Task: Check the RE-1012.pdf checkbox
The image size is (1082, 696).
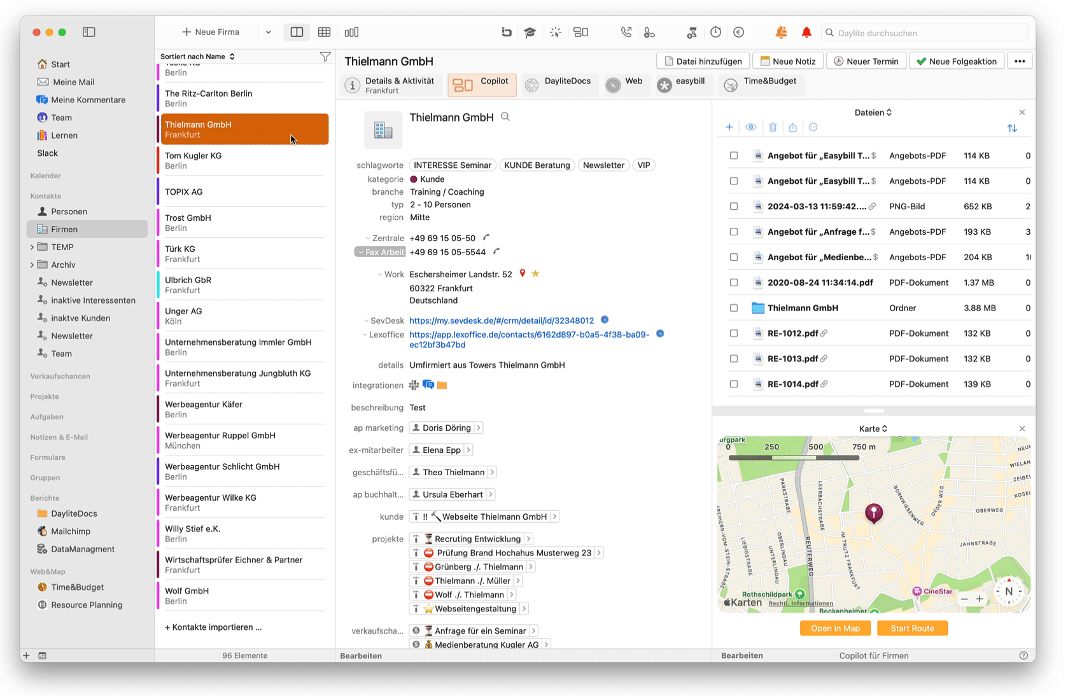Action: (x=734, y=333)
